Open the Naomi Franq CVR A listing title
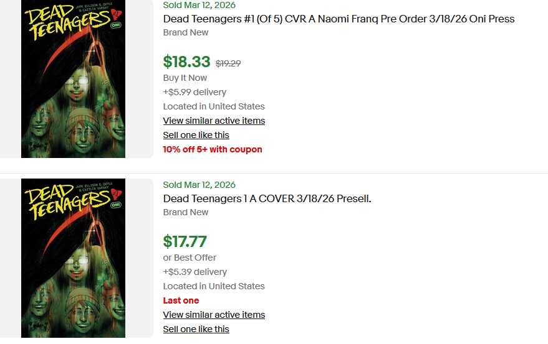This screenshot has width=548, height=344. [339, 19]
